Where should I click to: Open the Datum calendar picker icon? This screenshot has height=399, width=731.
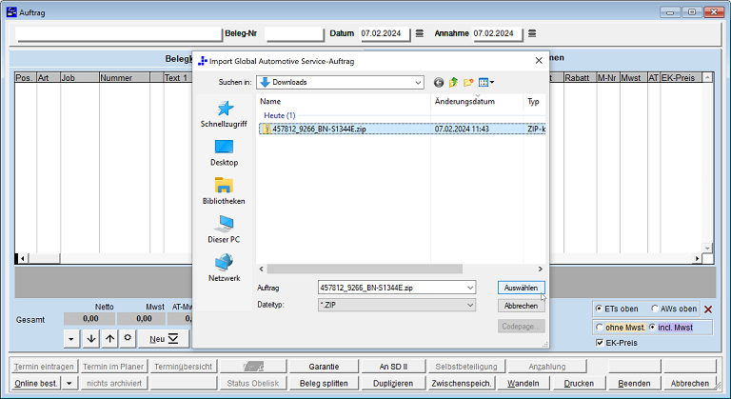click(420, 33)
